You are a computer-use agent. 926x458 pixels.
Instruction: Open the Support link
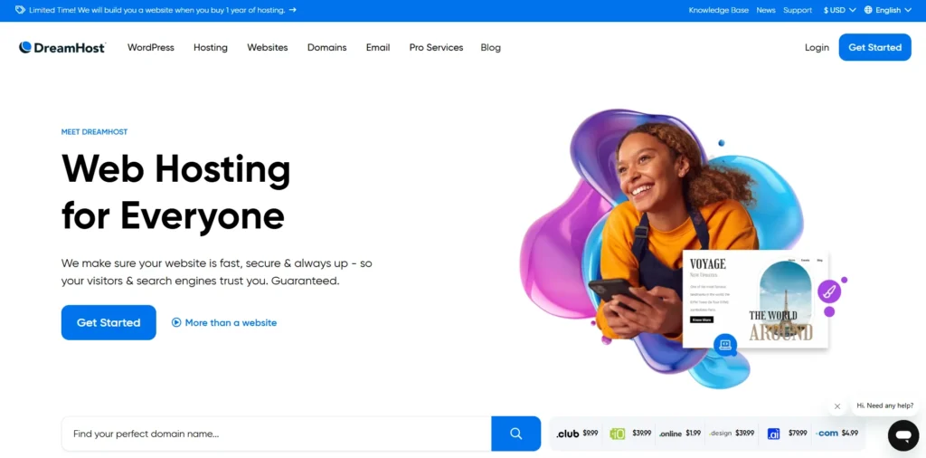798,10
